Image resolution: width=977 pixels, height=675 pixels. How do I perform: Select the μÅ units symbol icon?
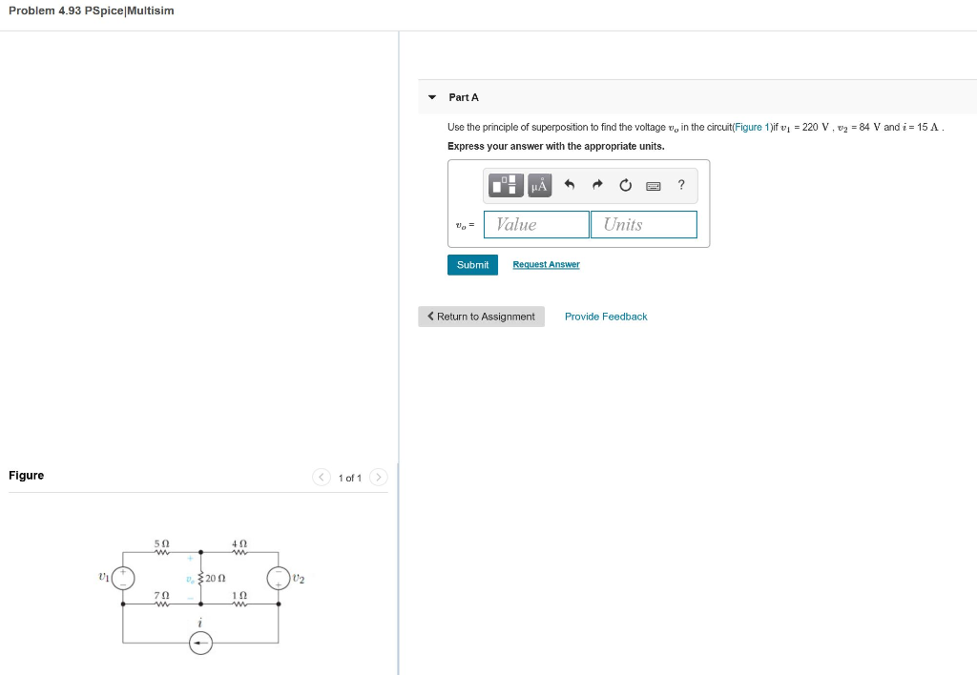(x=539, y=185)
